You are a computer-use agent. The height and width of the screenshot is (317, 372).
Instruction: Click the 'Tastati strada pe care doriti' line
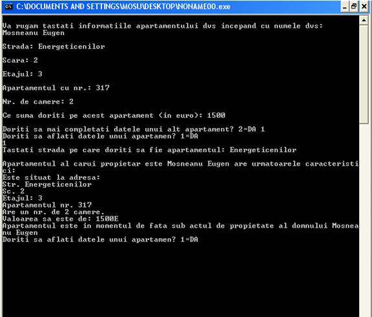[149, 150]
